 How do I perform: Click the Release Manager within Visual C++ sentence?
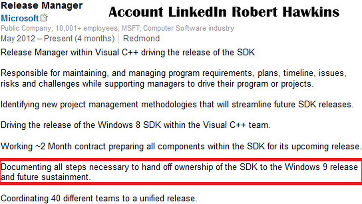click(x=128, y=52)
